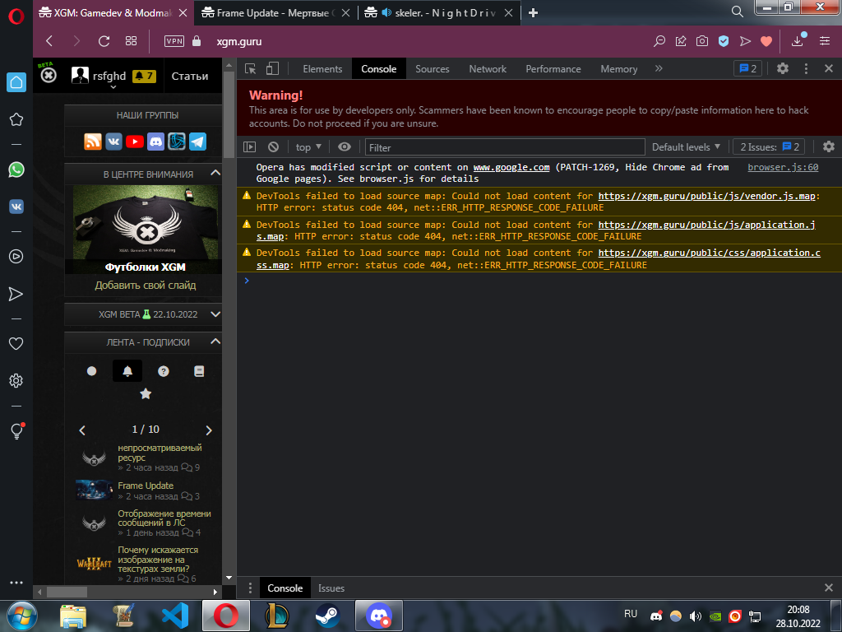The width and height of the screenshot is (842, 632).
Task: Show more DevTools tabs chevron
Action: click(x=659, y=68)
